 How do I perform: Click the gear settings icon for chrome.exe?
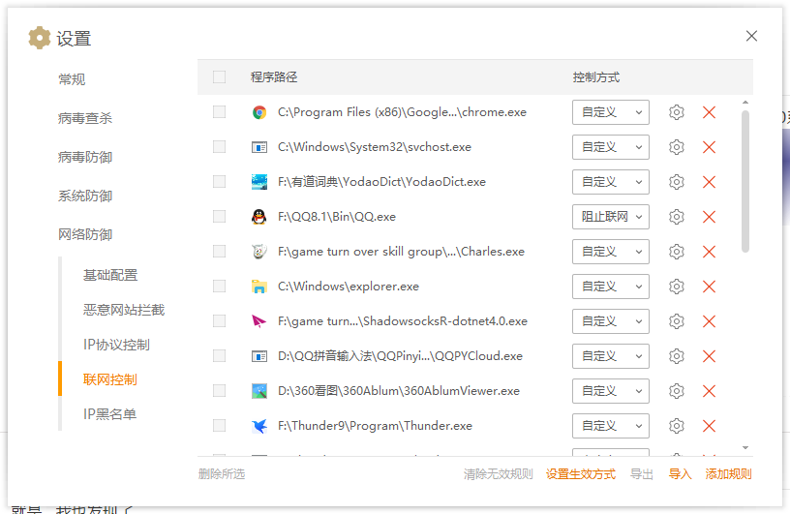(677, 112)
